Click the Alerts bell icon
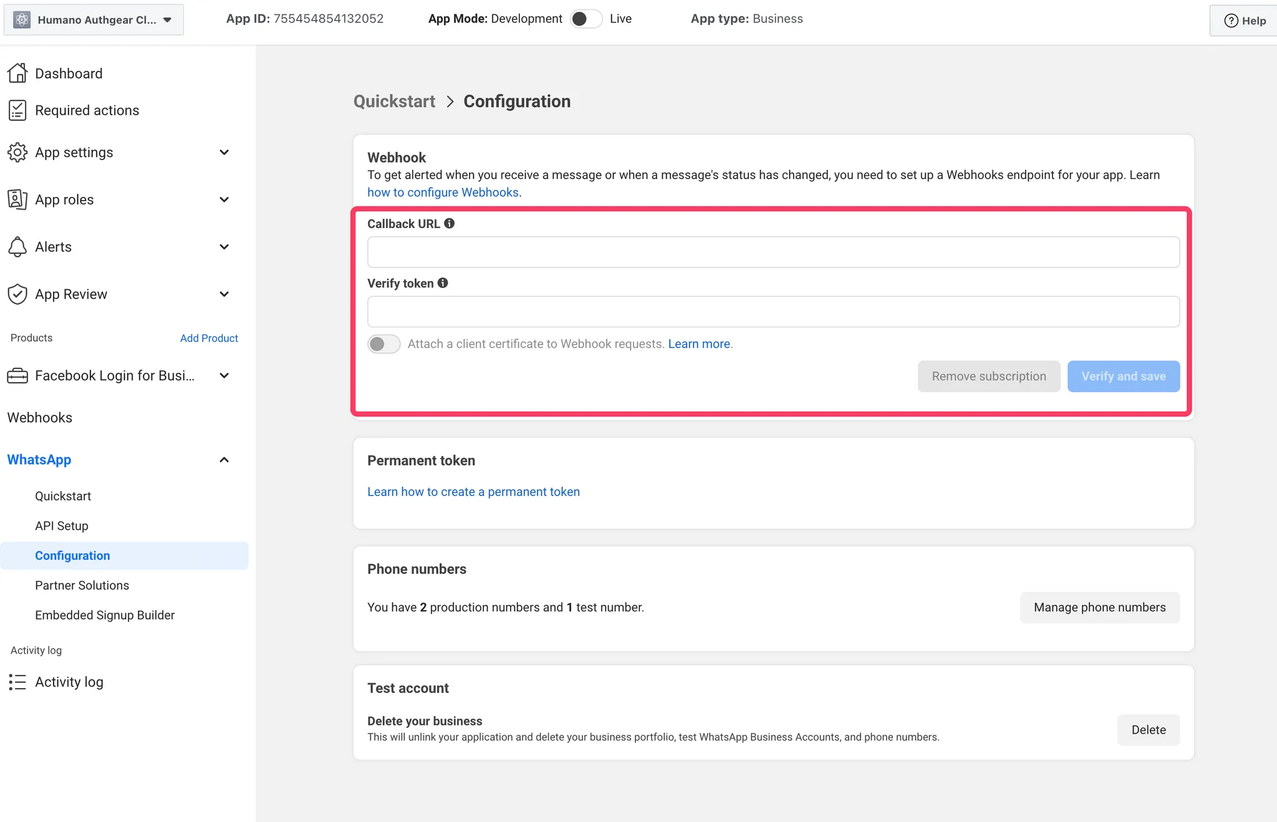Viewport: 1277px width, 822px height. pos(17,247)
